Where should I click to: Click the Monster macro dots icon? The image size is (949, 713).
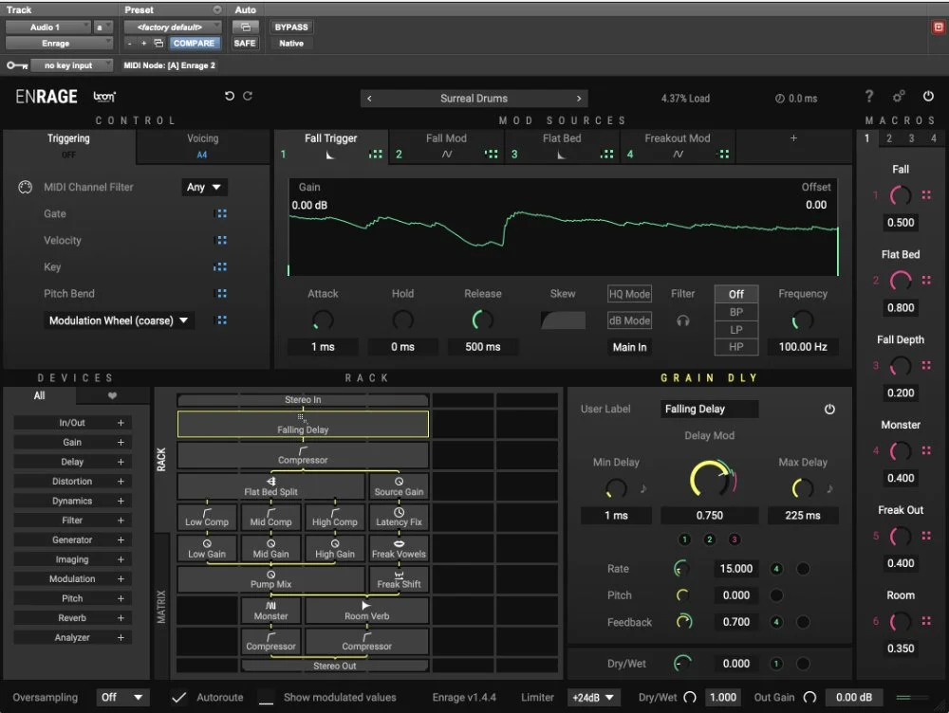point(926,450)
